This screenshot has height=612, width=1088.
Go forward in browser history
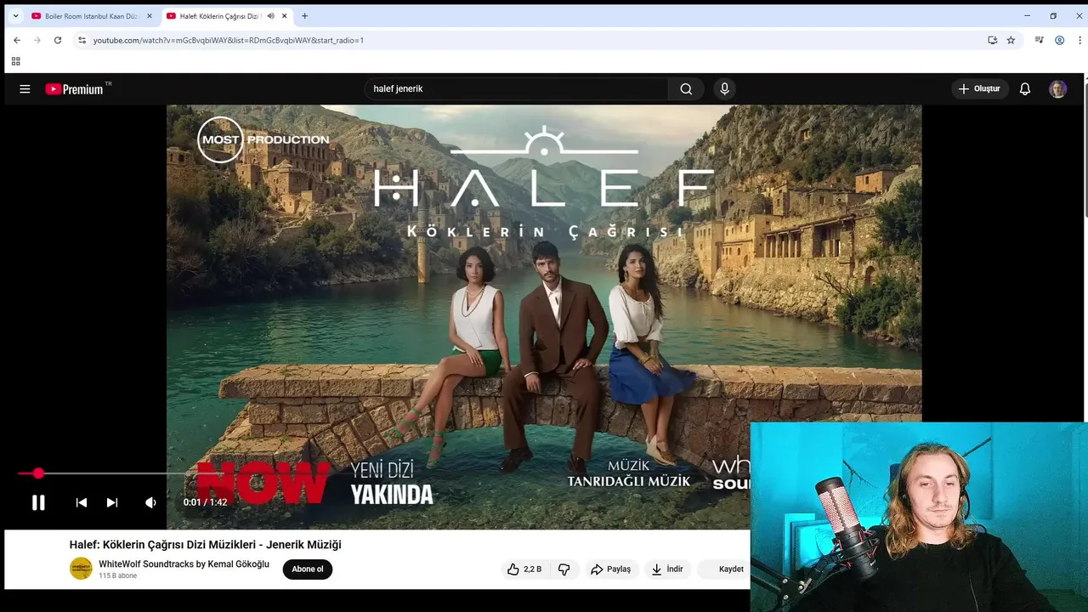(37, 40)
